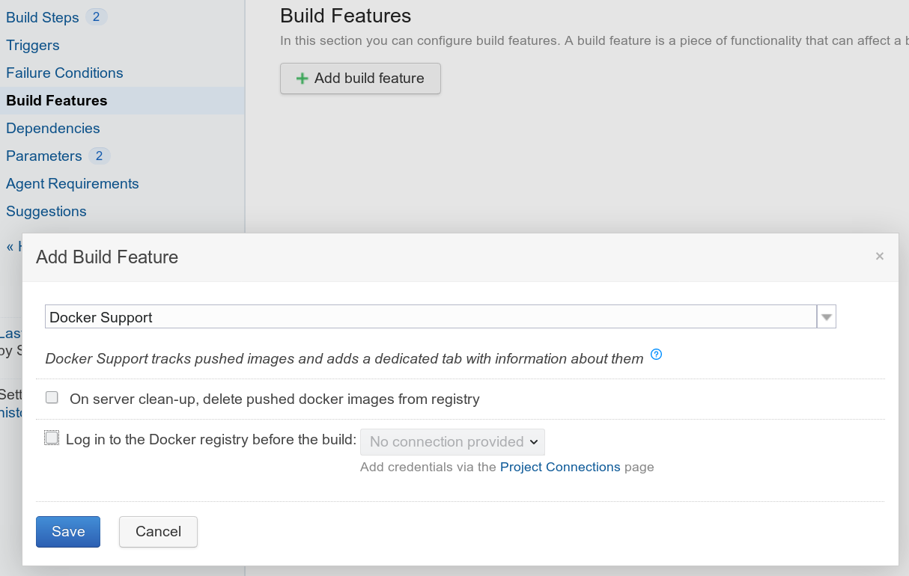This screenshot has height=576, width=909.
Task: Expand the feature type dropdown arrow
Action: (x=827, y=316)
